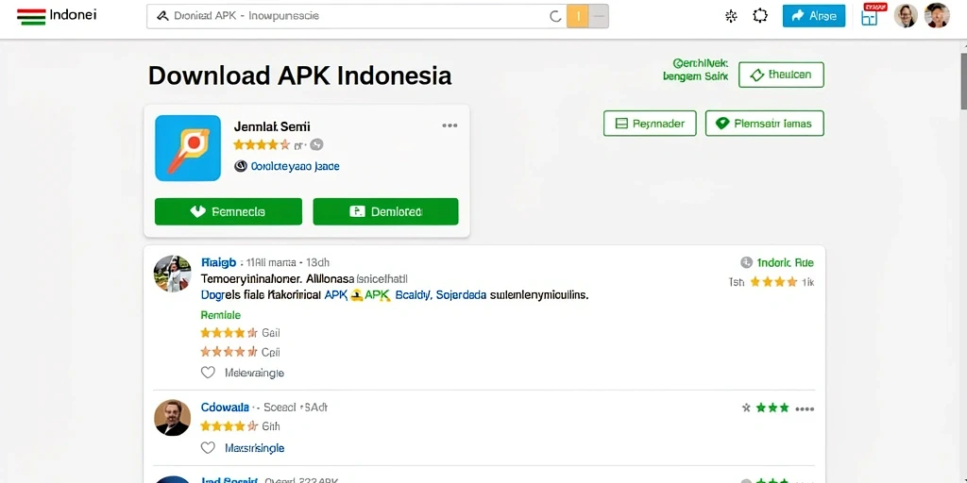Click the Maksrisingle like label

pyautogui.click(x=255, y=448)
